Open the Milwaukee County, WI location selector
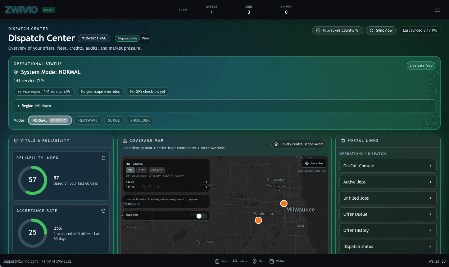 [338, 30]
